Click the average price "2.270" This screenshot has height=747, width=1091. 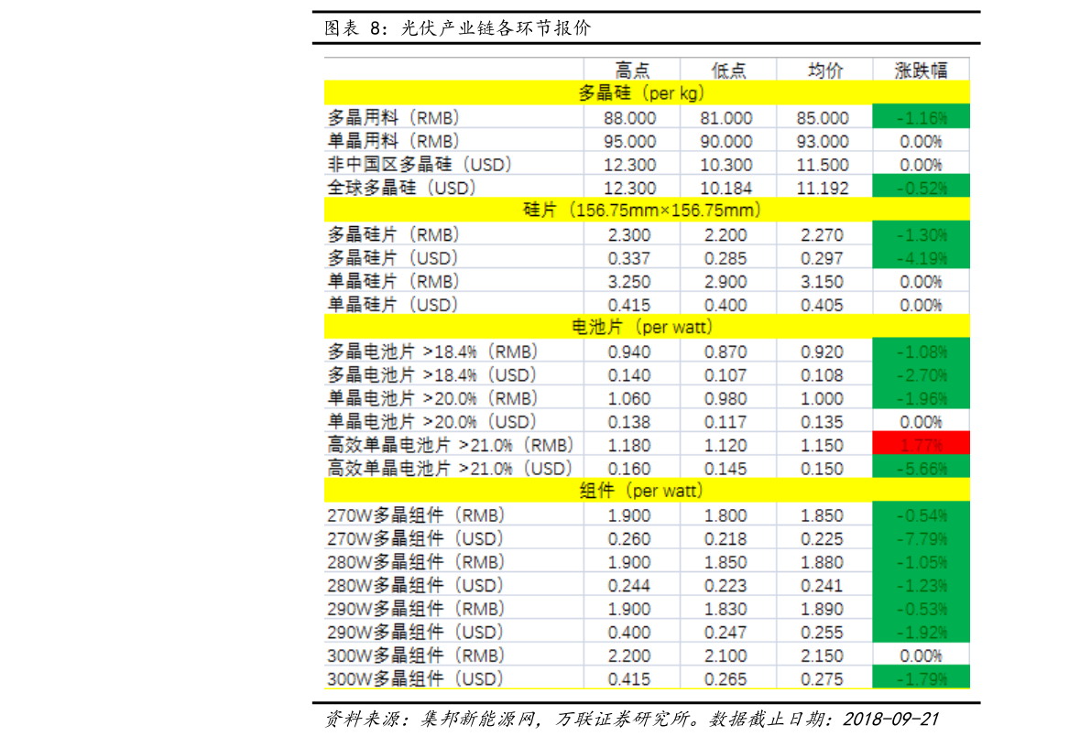click(822, 235)
